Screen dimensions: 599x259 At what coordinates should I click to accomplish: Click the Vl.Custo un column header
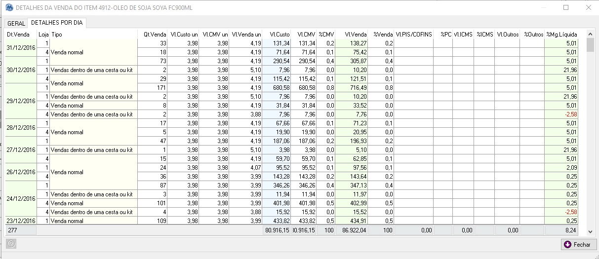click(184, 34)
